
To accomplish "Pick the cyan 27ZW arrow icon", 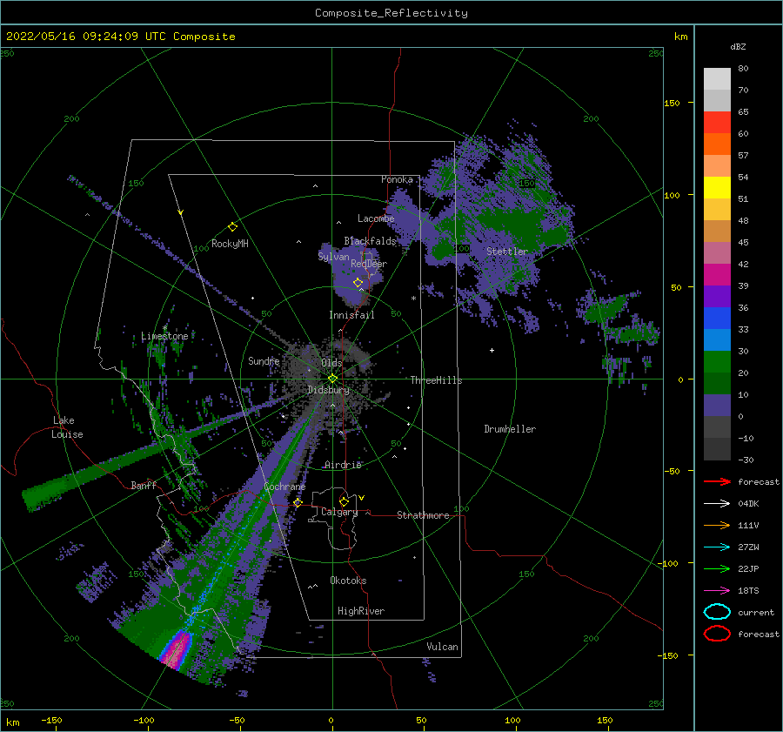I will (x=717, y=547).
